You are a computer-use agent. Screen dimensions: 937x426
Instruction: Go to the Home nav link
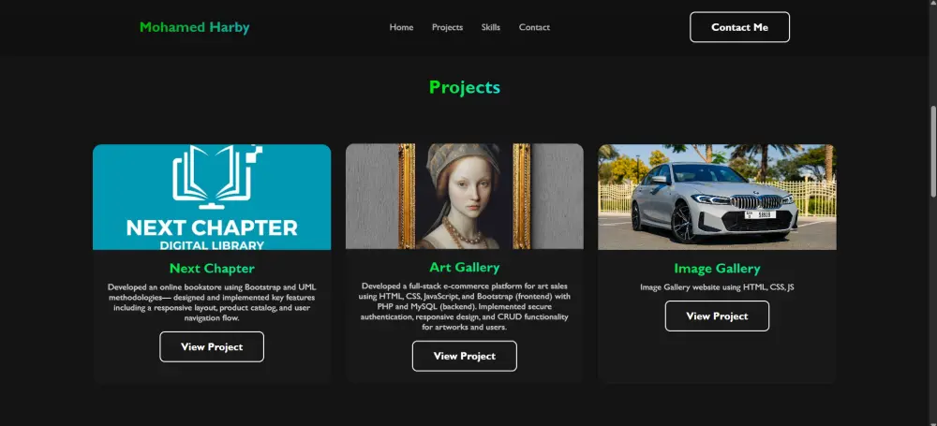(401, 27)
